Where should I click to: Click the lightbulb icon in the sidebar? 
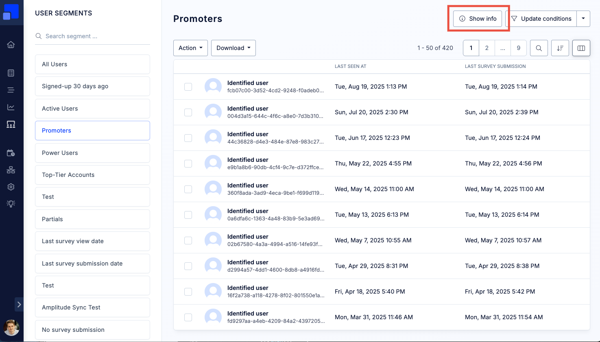click(11, 203)
